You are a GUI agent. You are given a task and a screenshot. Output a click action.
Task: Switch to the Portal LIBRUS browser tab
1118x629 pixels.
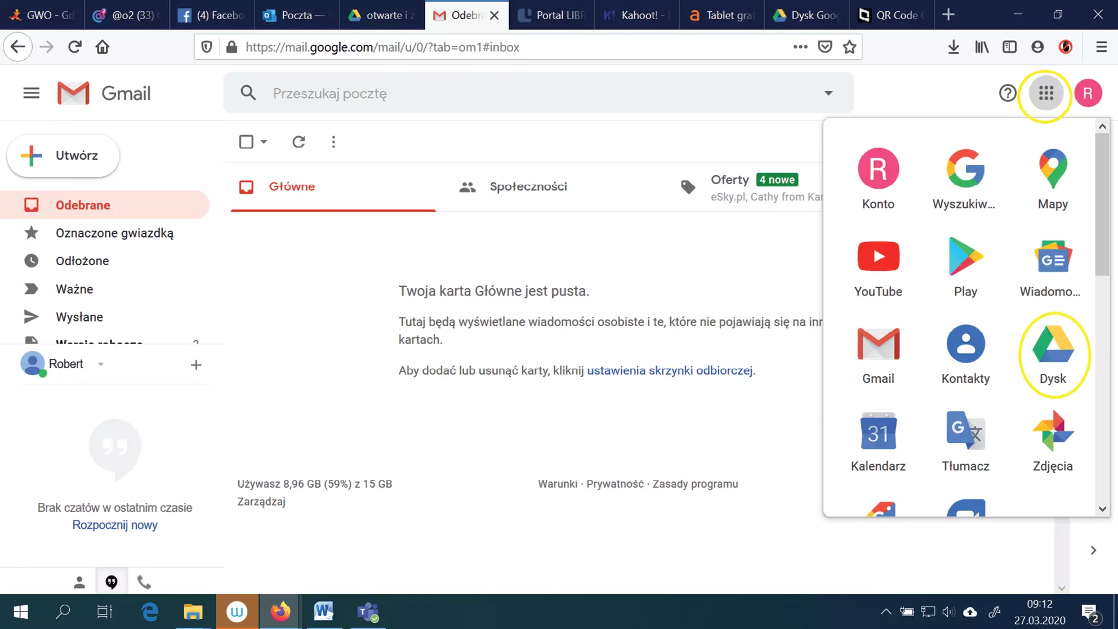coord(551,15)
